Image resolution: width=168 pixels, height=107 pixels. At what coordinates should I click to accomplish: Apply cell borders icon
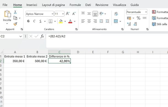(50, 21)
